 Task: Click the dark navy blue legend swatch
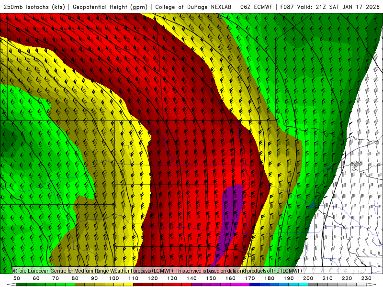[255, 285]
